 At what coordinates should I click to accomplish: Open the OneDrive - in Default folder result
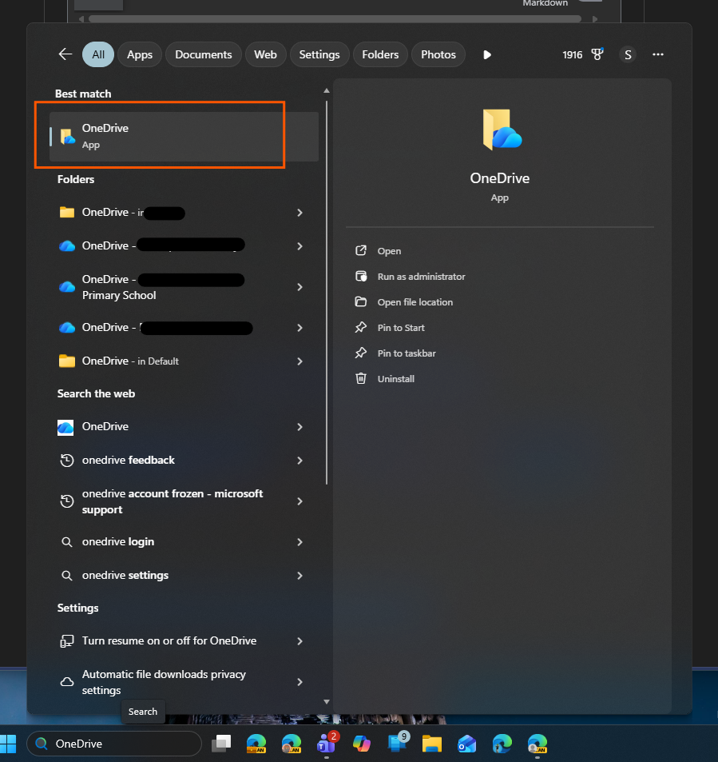pyautogui.click(x=184, y=361)
